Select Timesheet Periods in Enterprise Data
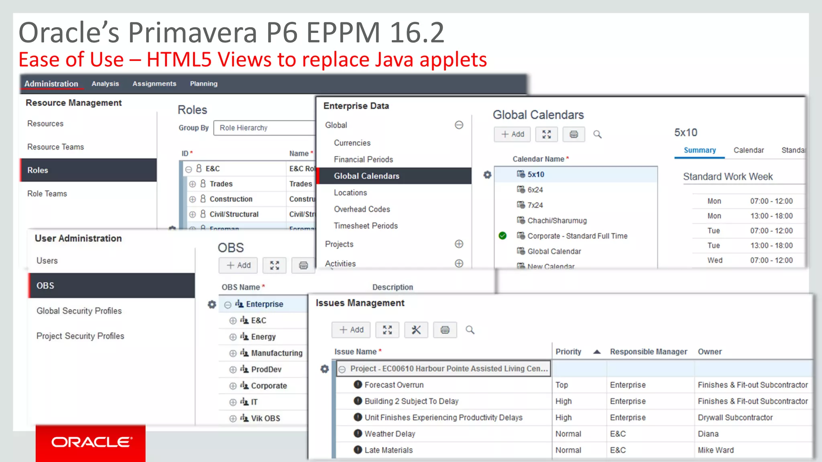The height and width of the screenshot is (462, 822). (366, 226)
